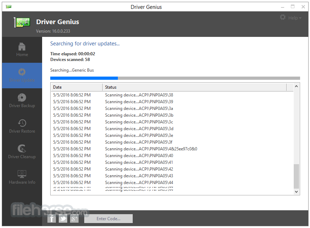Select log row ending PNP0A05\40
Screen dimensions: 310x228
[x=172, y=156]
